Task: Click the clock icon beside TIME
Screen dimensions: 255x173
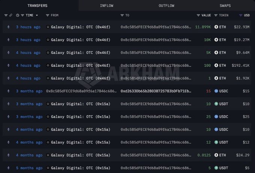Action: [x=18, y=15]
